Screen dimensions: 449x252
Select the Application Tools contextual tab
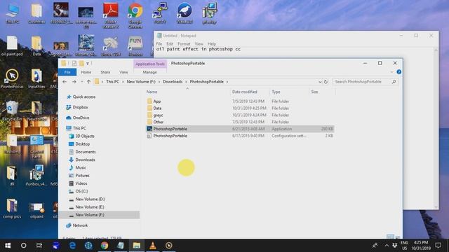(150, 64)
